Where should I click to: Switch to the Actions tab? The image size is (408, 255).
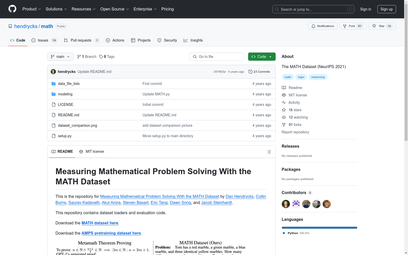(115, 40)
